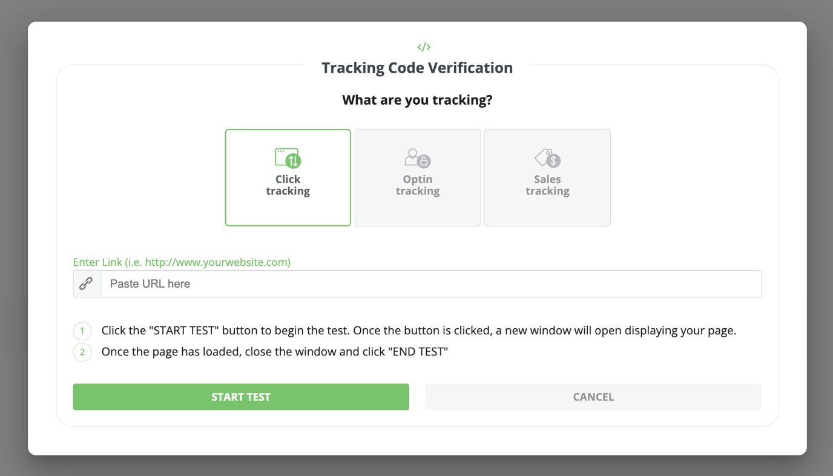
Task: Click the CANCEL button
Action: click(593, 397)
